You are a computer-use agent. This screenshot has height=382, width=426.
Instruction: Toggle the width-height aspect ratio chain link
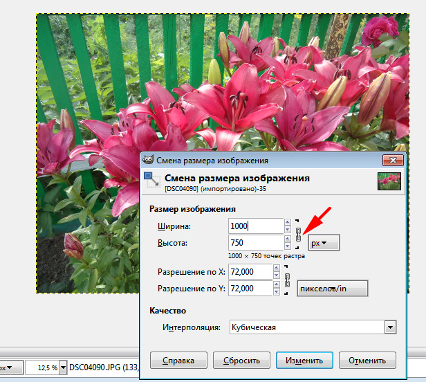pos(298,235)
